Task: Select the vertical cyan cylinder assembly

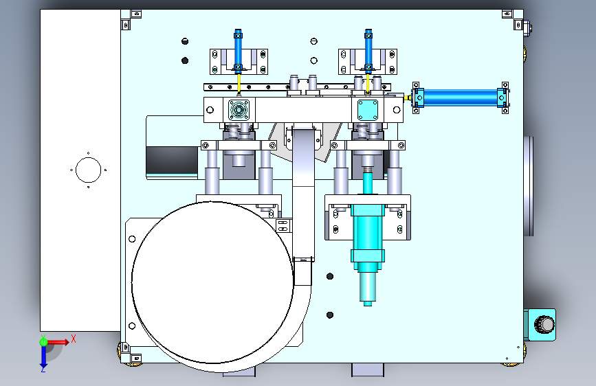Action: 368,238
